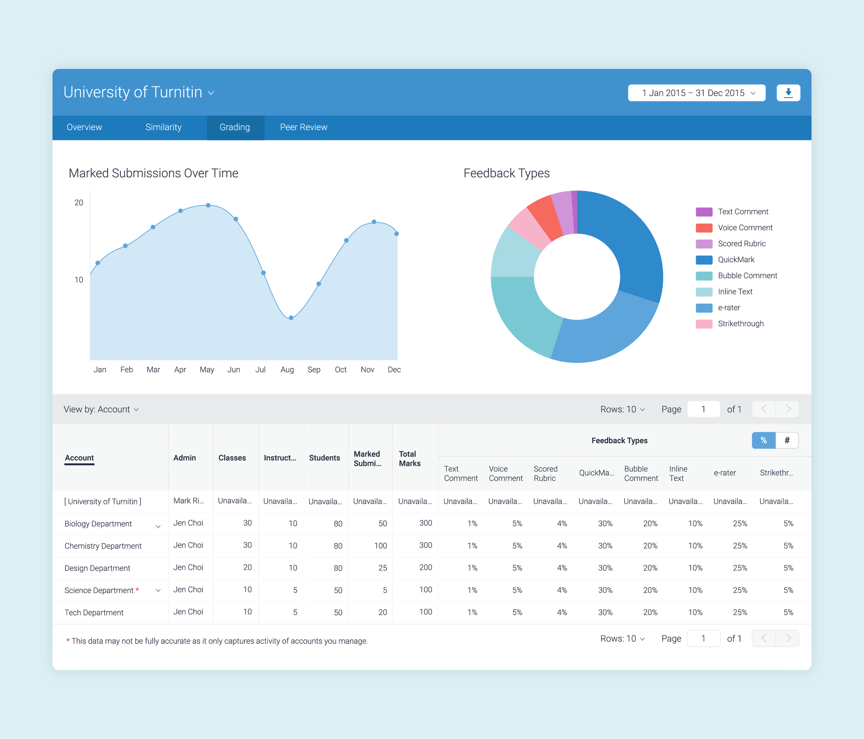Screen dimensions: 864x739
Task: Sort by the Total Marks column header
Action: pos(410,458)
